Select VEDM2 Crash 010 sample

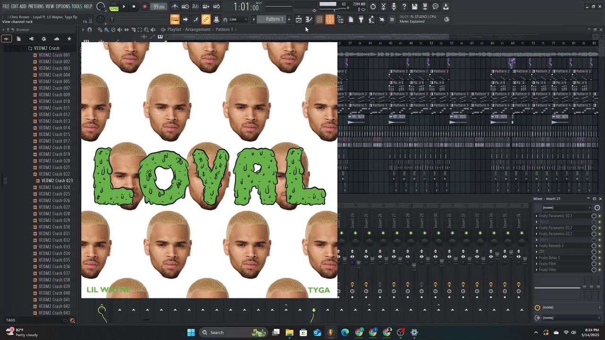54,101
